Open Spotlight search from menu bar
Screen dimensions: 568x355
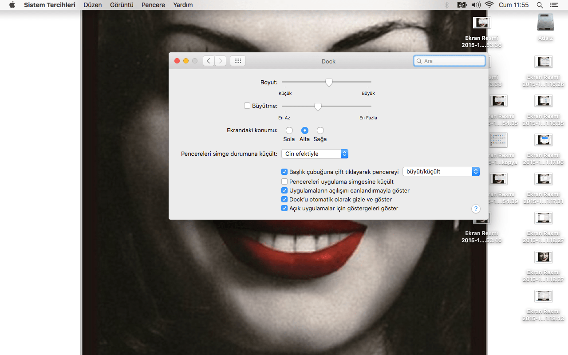coord(540,5)
